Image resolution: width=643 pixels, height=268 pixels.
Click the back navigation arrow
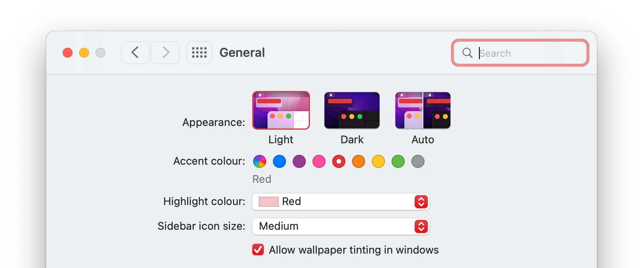pos(135,53)
